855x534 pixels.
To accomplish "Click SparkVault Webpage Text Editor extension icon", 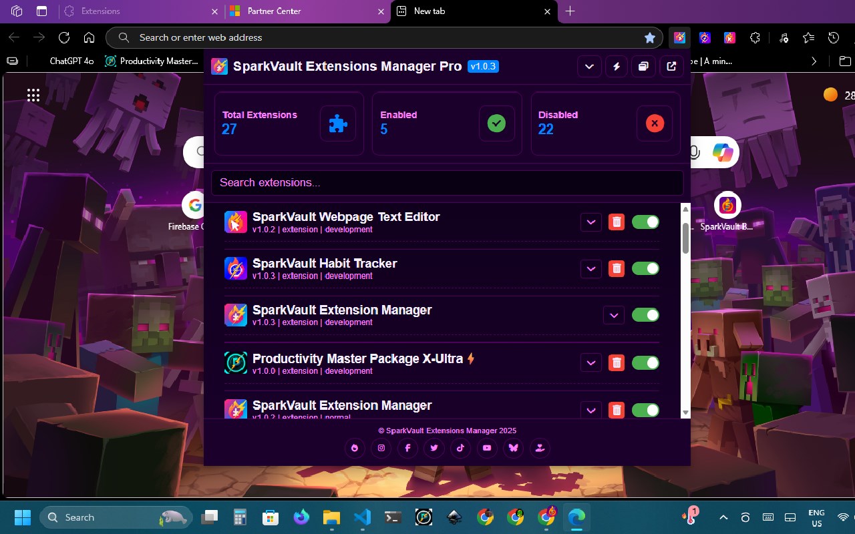I will [x=236, y=222].
